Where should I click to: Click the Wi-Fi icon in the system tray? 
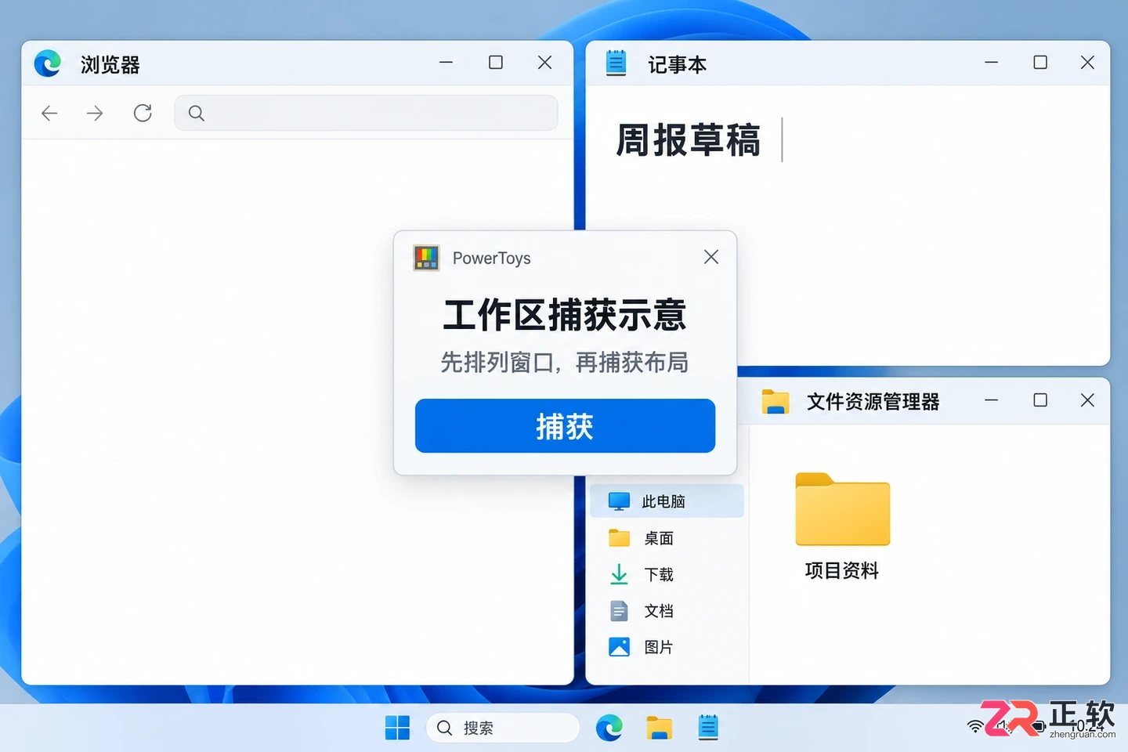975,727
